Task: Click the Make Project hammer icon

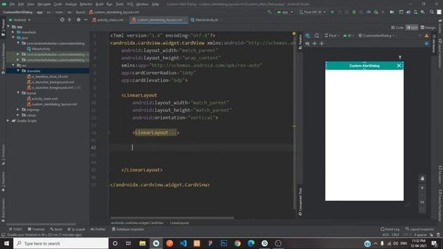Action: (269, 12)
